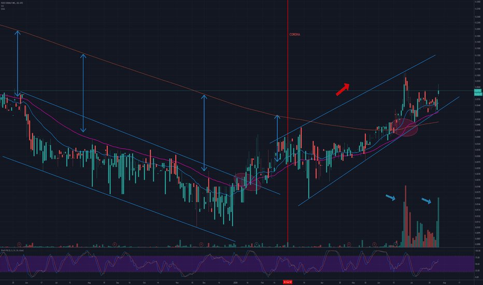Select the Vol indicator legend label
The height and width of the screenshot is (285, 483).
pos(2,6)
